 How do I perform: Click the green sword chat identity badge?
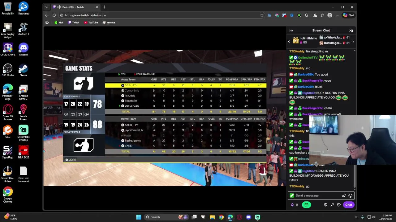point(292,195)
